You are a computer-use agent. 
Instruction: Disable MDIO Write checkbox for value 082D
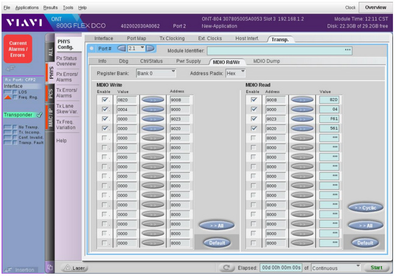click(x=105, y=99)
